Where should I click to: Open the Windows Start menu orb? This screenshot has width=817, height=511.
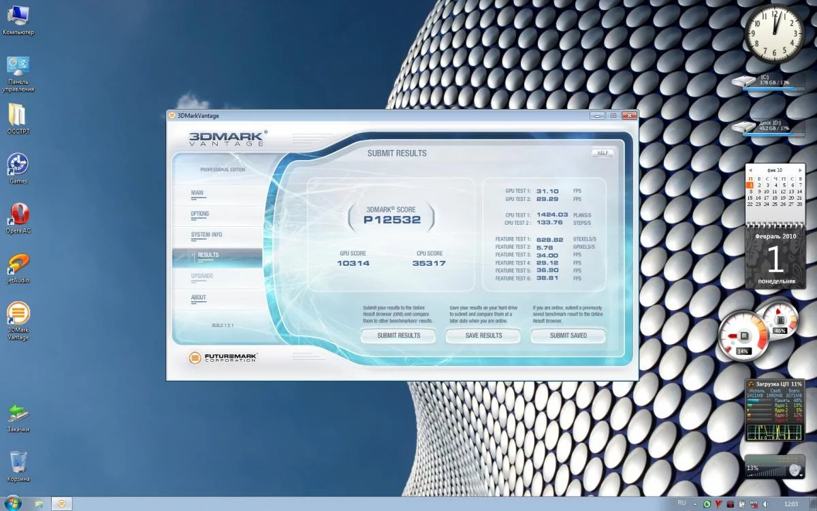click(12, 503)
